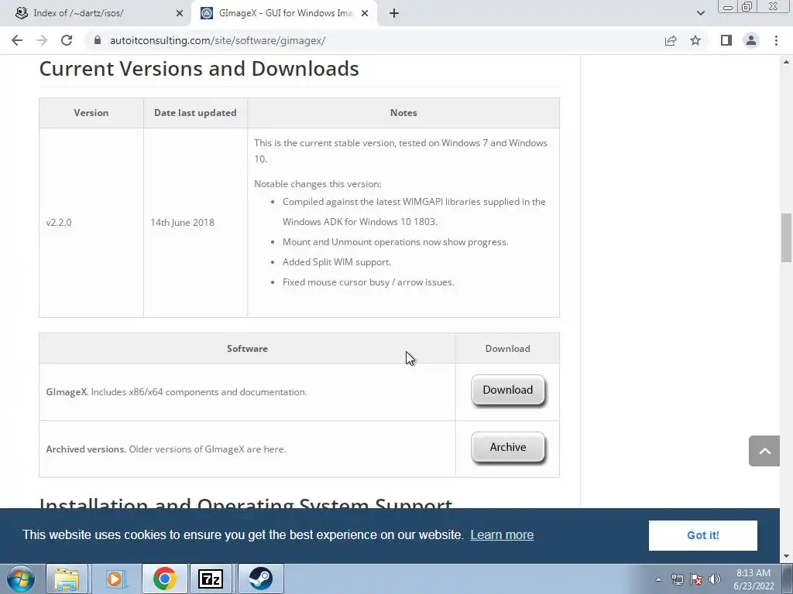The height and width of the screenshot is (594, 793).
Task: Click the Software column header
Action: 247,349
